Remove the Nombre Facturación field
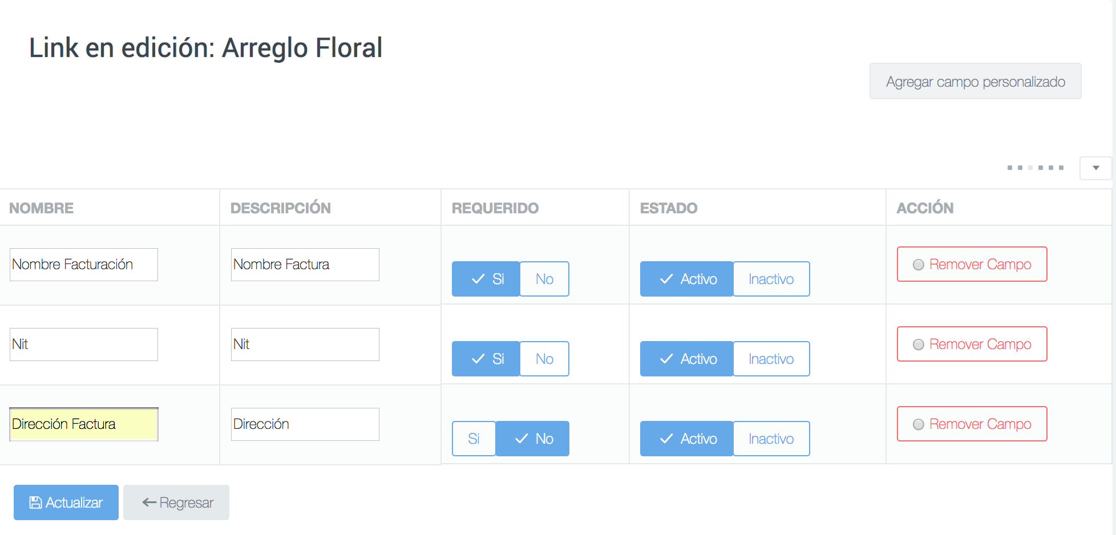 coord(972,264)
